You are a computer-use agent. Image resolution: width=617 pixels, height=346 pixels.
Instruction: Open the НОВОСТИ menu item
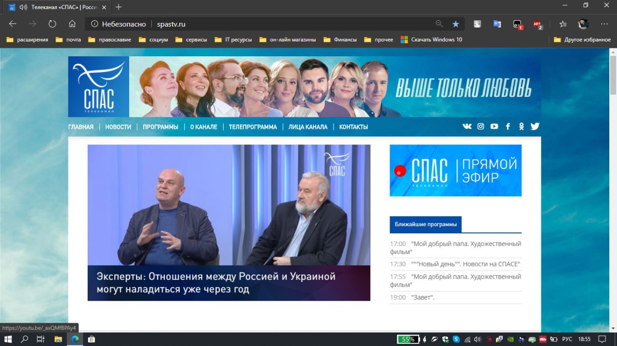click(118, 127)
